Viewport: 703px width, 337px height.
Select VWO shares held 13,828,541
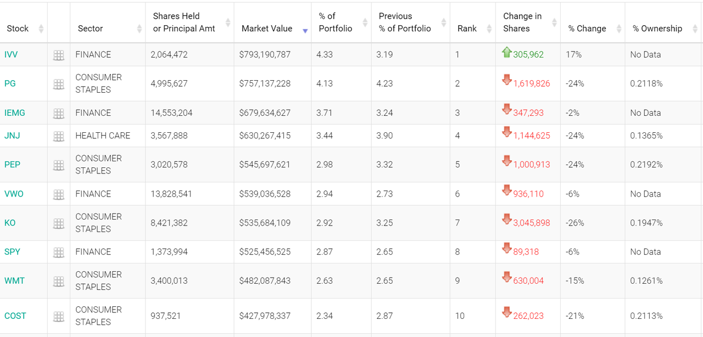(x=171, y=194)
